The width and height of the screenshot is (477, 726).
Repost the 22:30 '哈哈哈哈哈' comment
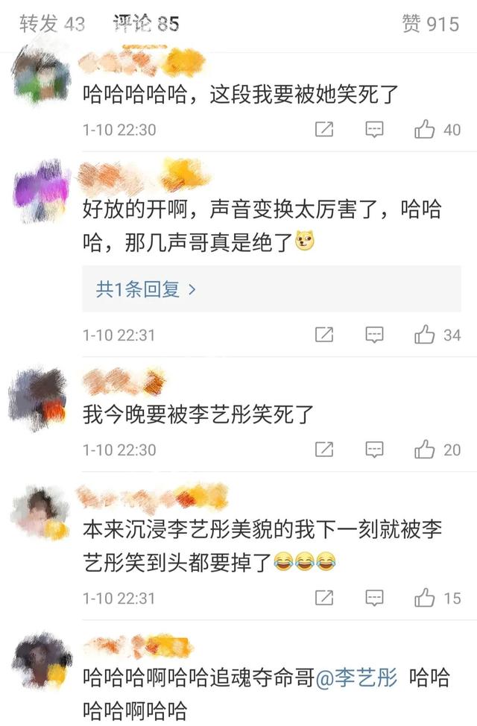pyautogui.click(x=324, y=129)
